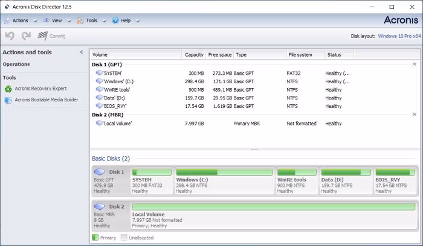The width and height of the screenshot is (423, 246).
Task: Click the Acronis app icon in title bar
Action: pyautogui.click(x=7, y=7)
